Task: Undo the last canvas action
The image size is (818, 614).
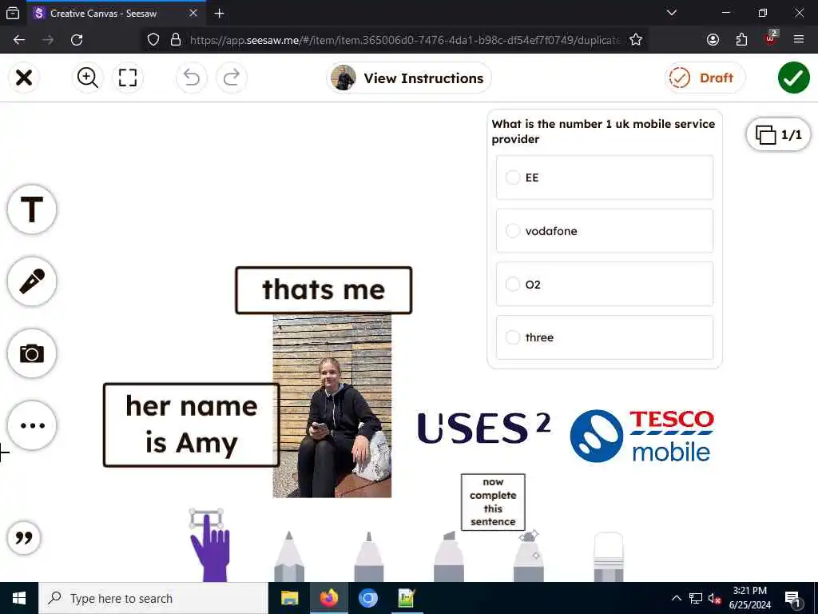Action: click(192, 78)
